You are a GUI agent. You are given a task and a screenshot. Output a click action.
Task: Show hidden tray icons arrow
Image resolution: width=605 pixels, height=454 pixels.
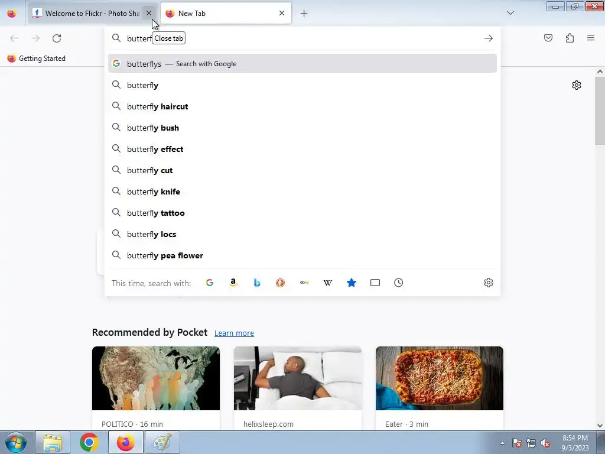[502, 443]
